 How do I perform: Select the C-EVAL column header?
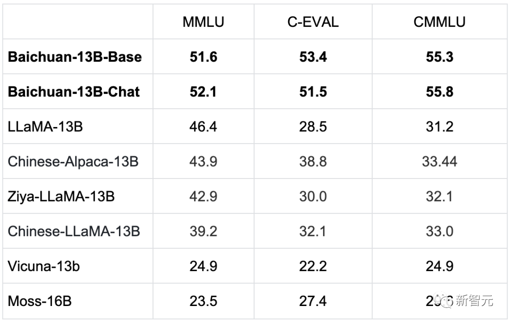point(313,22)
